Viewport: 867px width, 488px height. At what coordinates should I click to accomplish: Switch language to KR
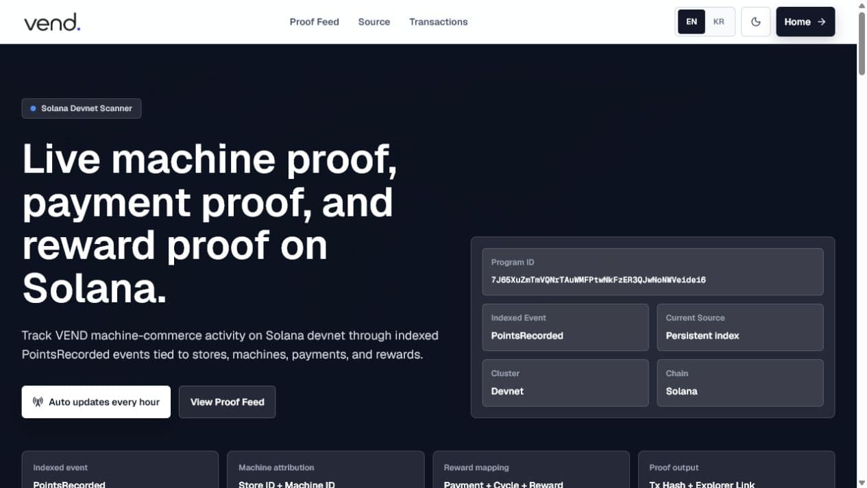[x=718, y=22]
